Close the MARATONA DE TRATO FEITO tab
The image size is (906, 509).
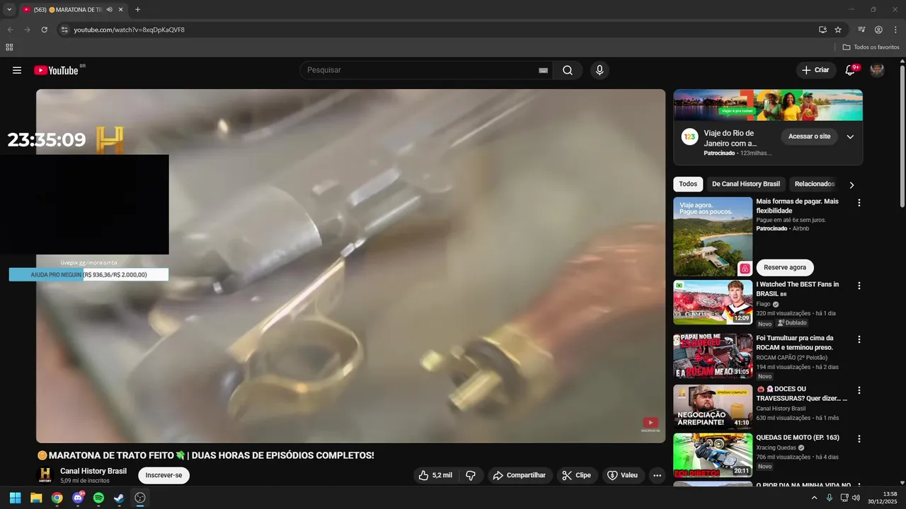pos(121,10)
